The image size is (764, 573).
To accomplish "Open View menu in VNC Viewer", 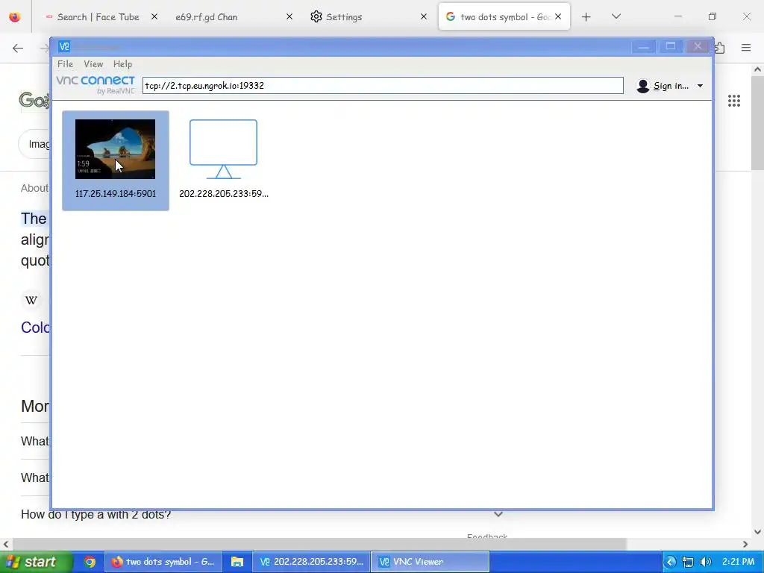I will [93, 64].
